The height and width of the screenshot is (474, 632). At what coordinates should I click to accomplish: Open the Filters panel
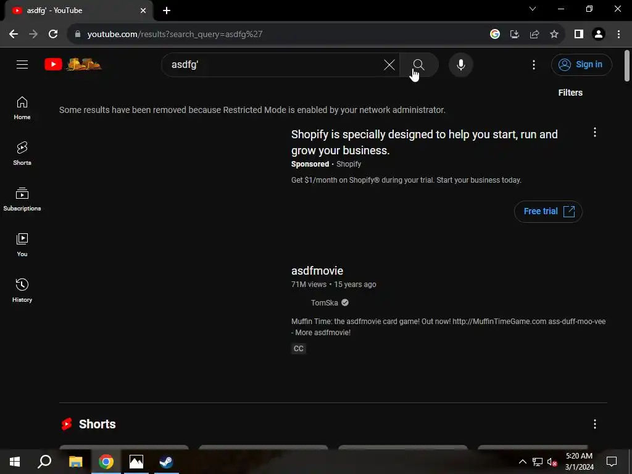[x=570, y=93]
